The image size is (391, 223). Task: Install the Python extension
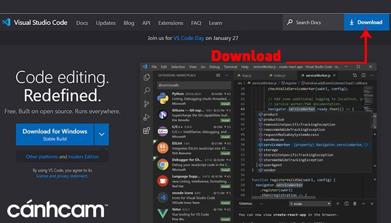click(225, 104)
